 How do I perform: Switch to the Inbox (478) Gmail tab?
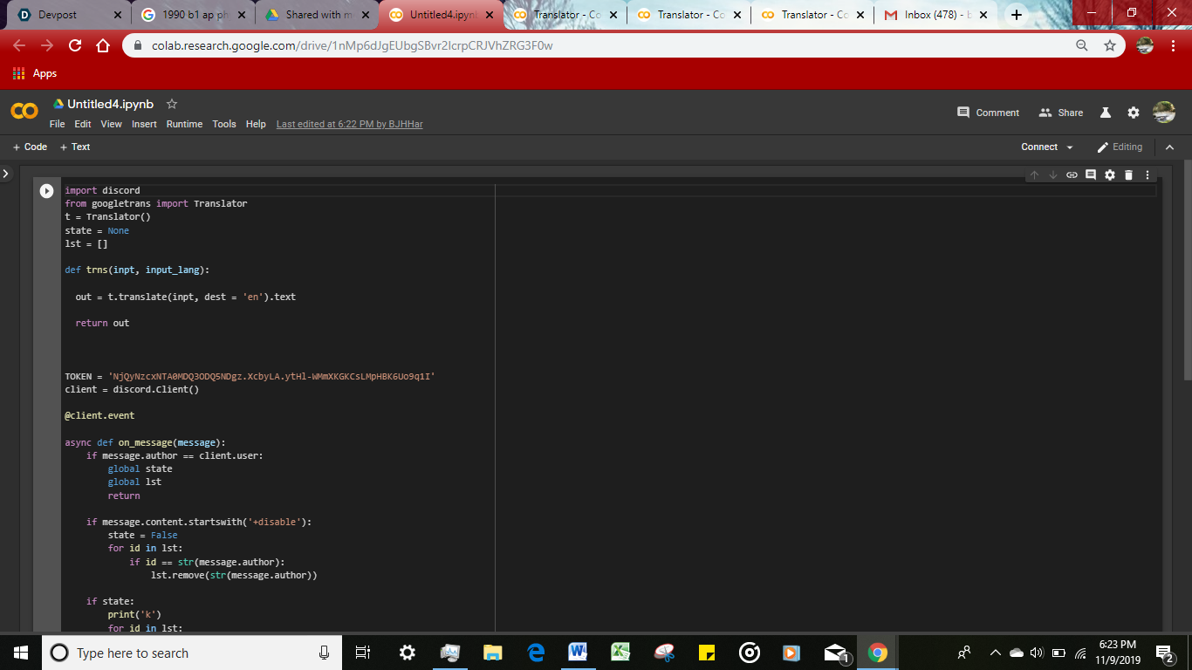pos(935,15)
